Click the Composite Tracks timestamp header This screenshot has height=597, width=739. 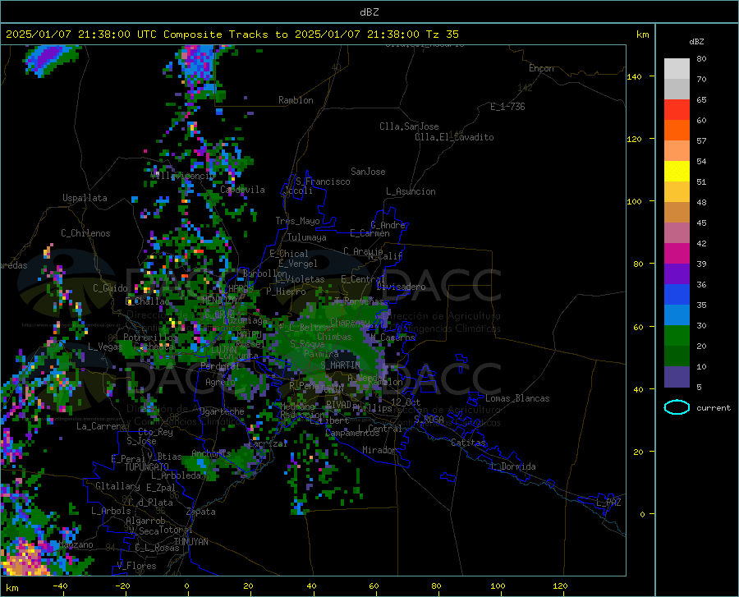pyautogui.click(x=232, y=34)
